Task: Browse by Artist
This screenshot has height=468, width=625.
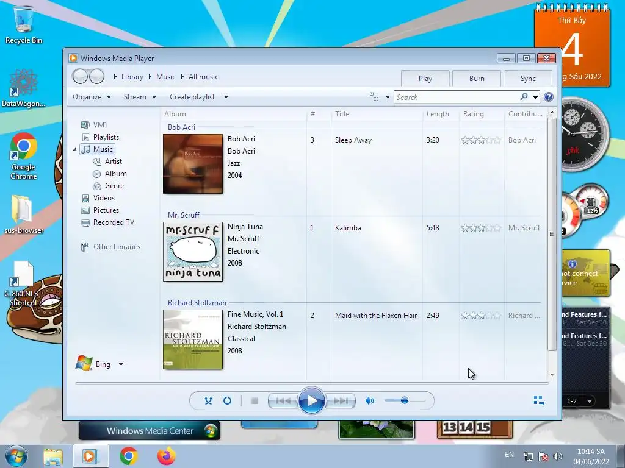Action: [107, 161]
